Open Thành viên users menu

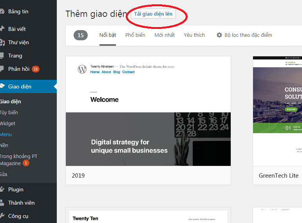pyautogui.click(x=22, y=203)
